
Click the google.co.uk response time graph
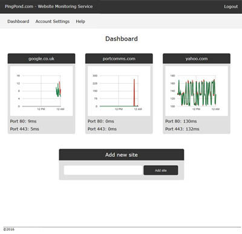click(41, 91)
